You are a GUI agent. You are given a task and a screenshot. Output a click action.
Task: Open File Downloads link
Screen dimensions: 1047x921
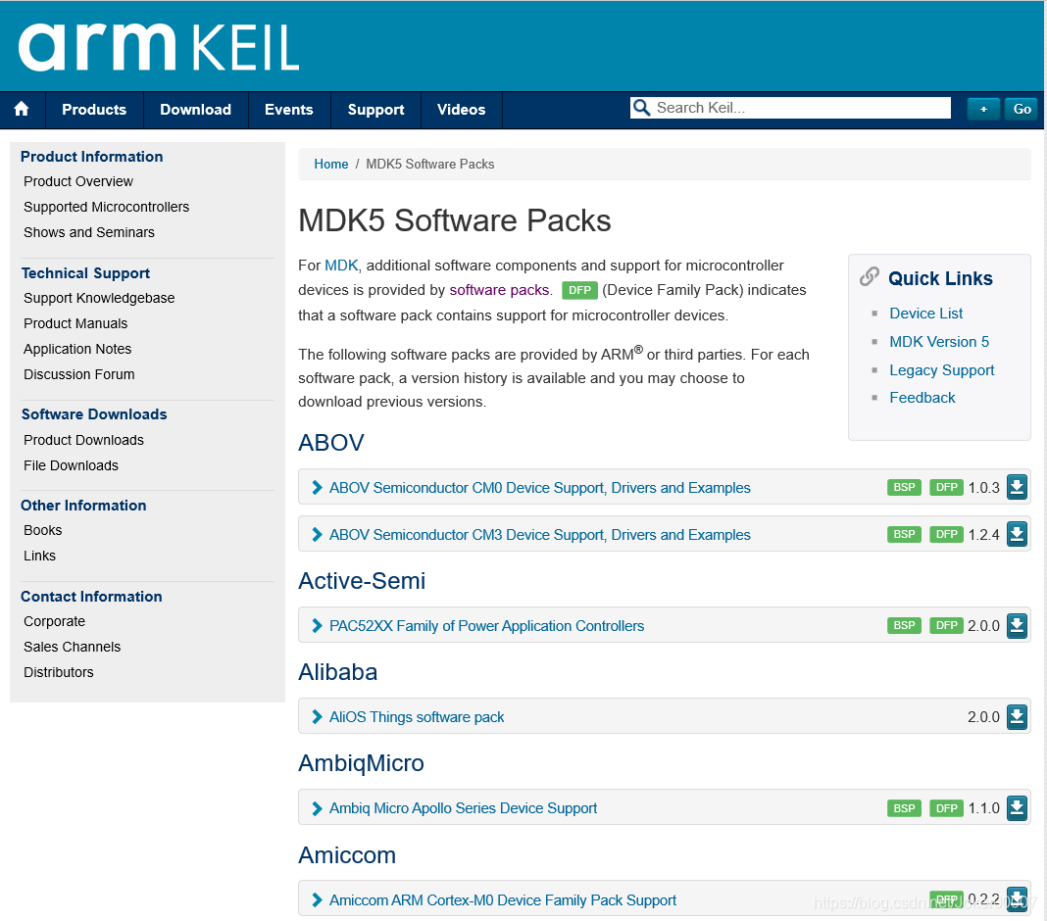tap(71, 465)
